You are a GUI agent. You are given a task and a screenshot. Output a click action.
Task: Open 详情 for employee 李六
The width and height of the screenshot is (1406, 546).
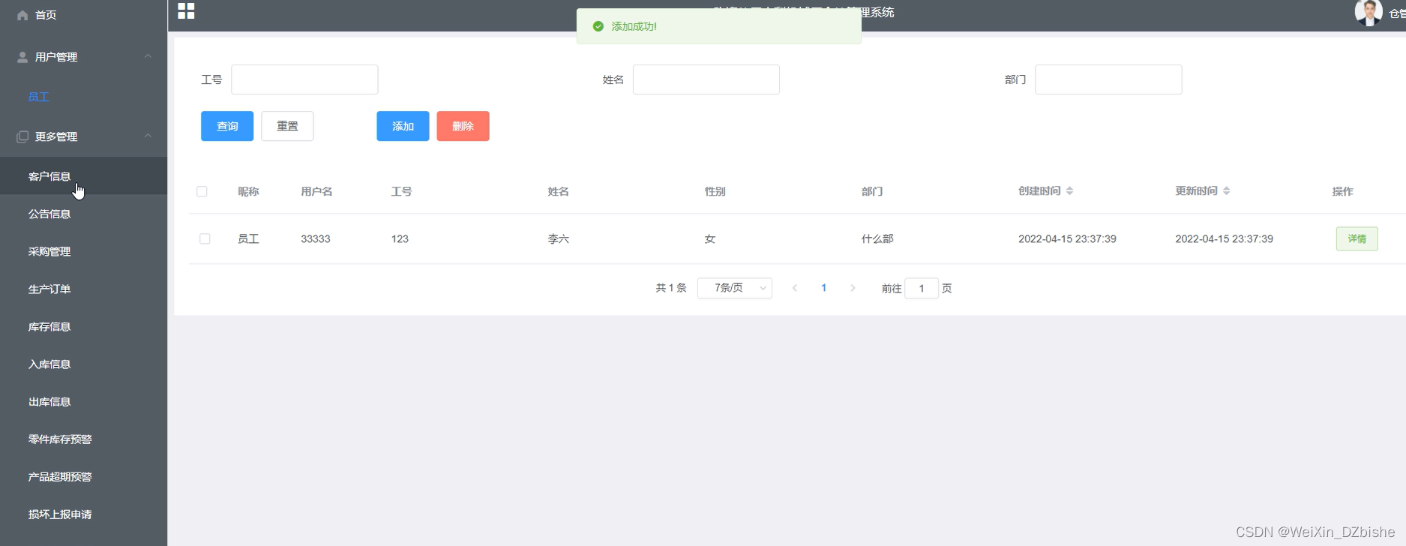coord(1357,238)
